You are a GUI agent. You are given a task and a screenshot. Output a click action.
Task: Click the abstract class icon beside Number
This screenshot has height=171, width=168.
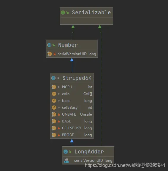pyautogui.click(x=49, y=45)
